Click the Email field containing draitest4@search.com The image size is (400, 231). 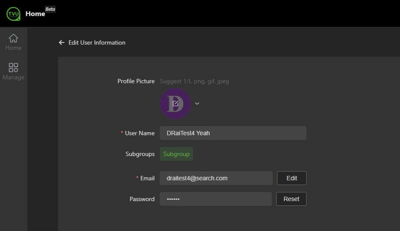click(216, 178)
